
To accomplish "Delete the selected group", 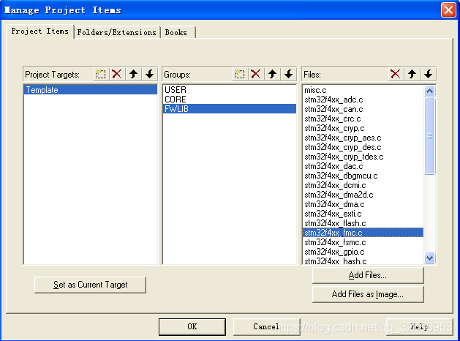I will (x=256, y=74).
